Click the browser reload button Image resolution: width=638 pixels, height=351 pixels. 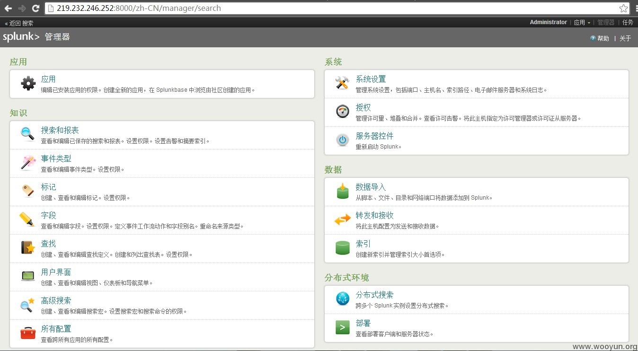point(35,8)
